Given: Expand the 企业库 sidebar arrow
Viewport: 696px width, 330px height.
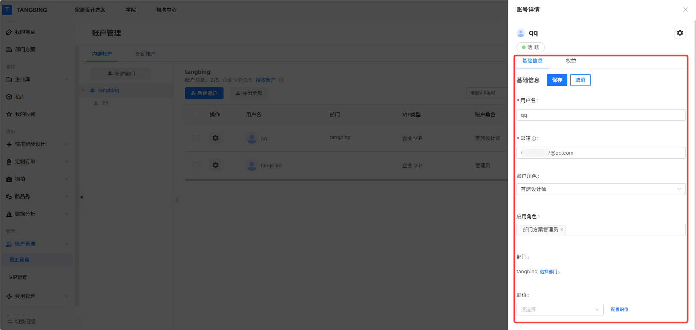Looking at the screenshot, I should point(67,79).
